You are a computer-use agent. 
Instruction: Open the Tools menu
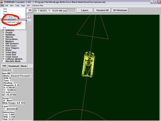point(17,5)
